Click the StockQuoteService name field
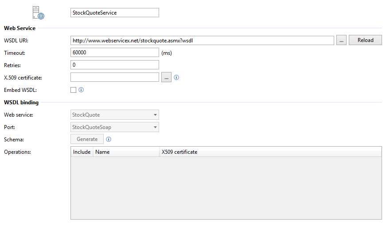The width and height of the screenshot is (386, 228). pyautogui.click(x=114, y=13)
